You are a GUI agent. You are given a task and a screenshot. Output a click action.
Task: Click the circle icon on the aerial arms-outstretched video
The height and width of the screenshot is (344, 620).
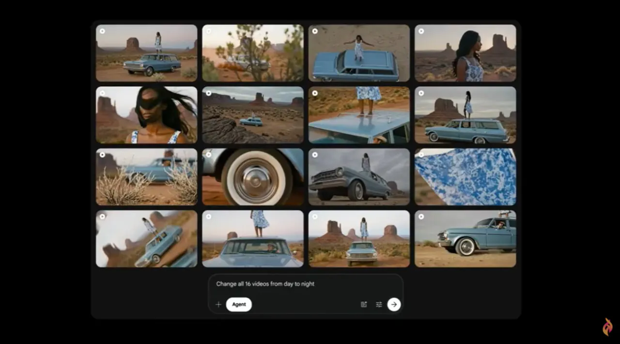click(315, 31)
